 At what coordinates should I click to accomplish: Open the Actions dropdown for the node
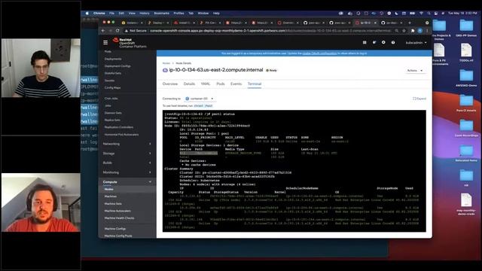click(x=415, y=71)
